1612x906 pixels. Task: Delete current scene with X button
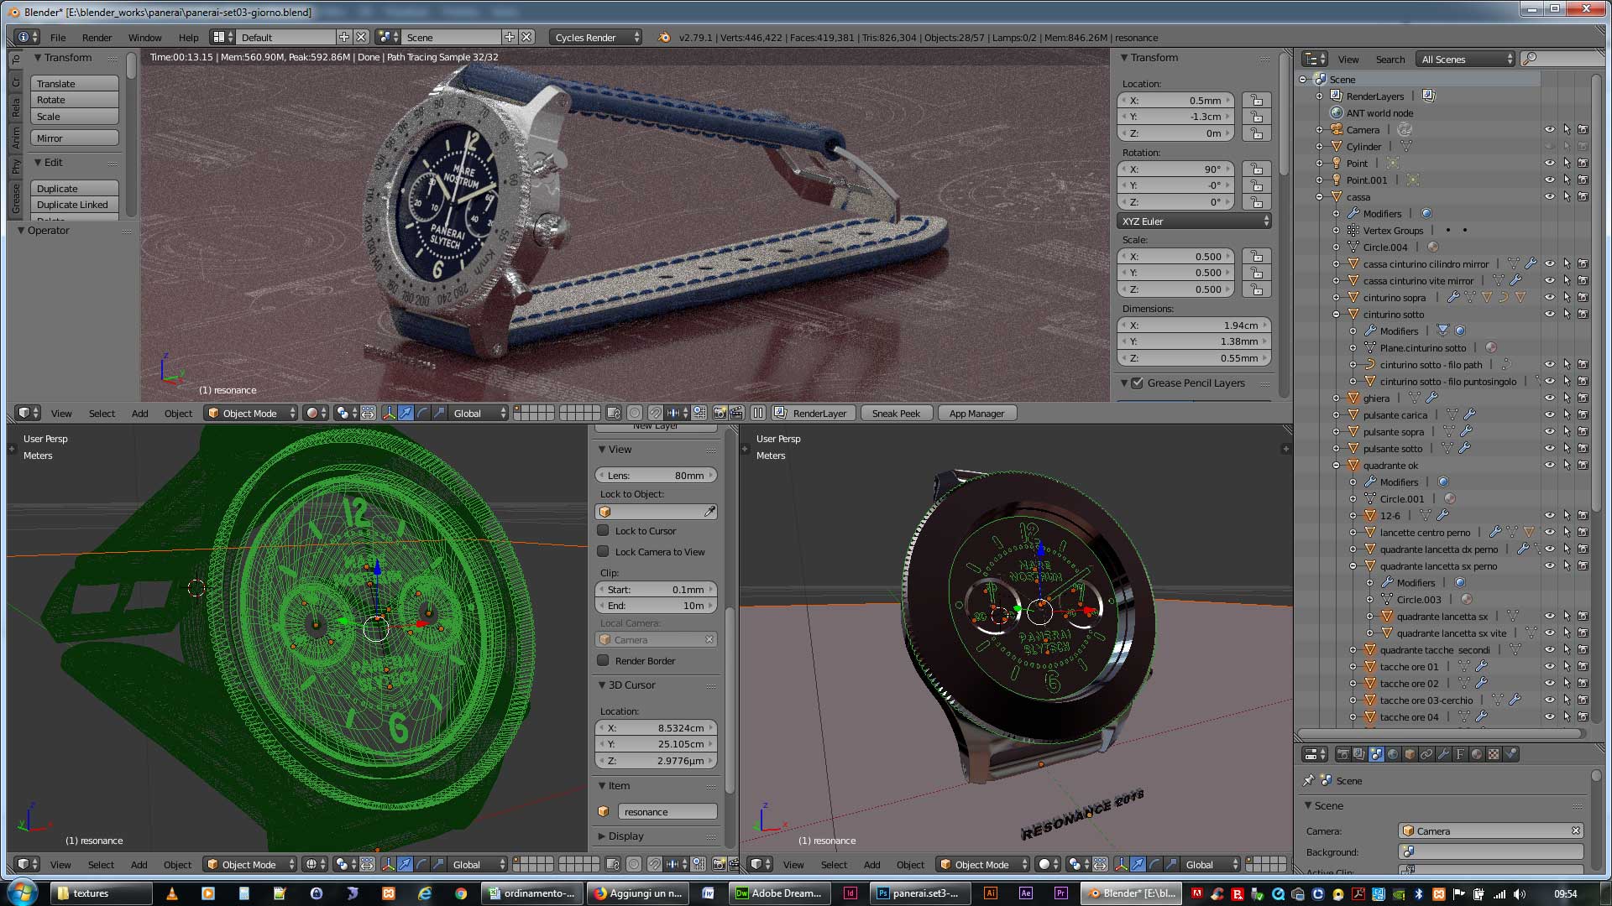coord(526,37)
